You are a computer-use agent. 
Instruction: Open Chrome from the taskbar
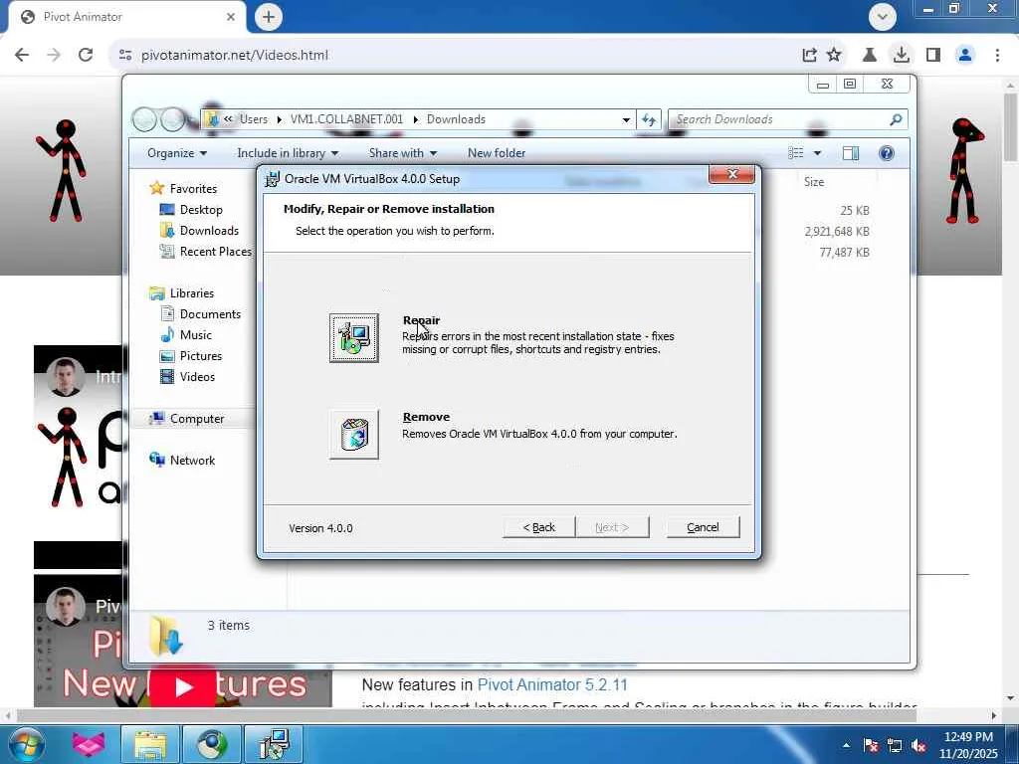tap(212, 744)
